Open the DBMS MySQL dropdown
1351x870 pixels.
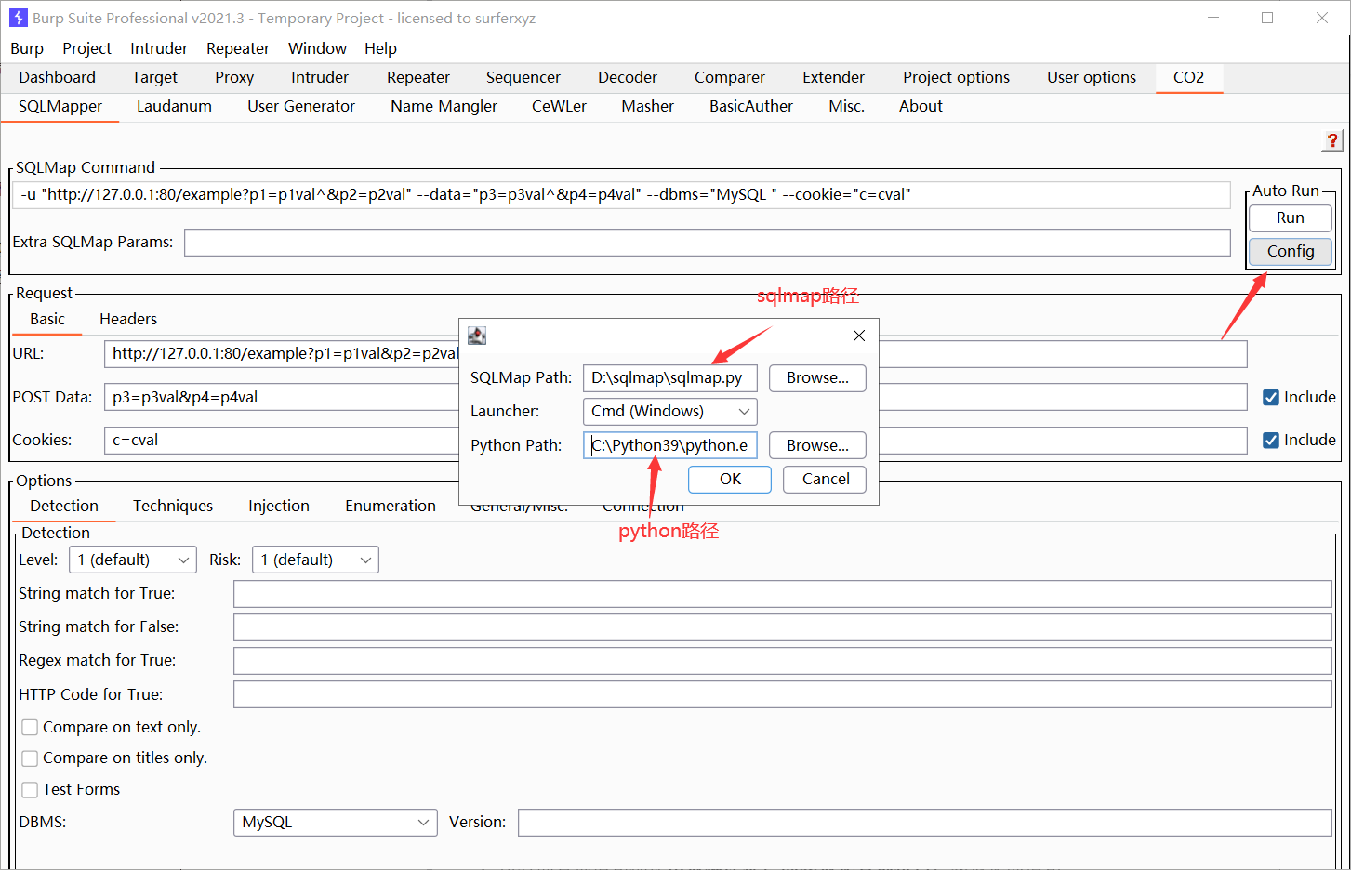(335, 822)
